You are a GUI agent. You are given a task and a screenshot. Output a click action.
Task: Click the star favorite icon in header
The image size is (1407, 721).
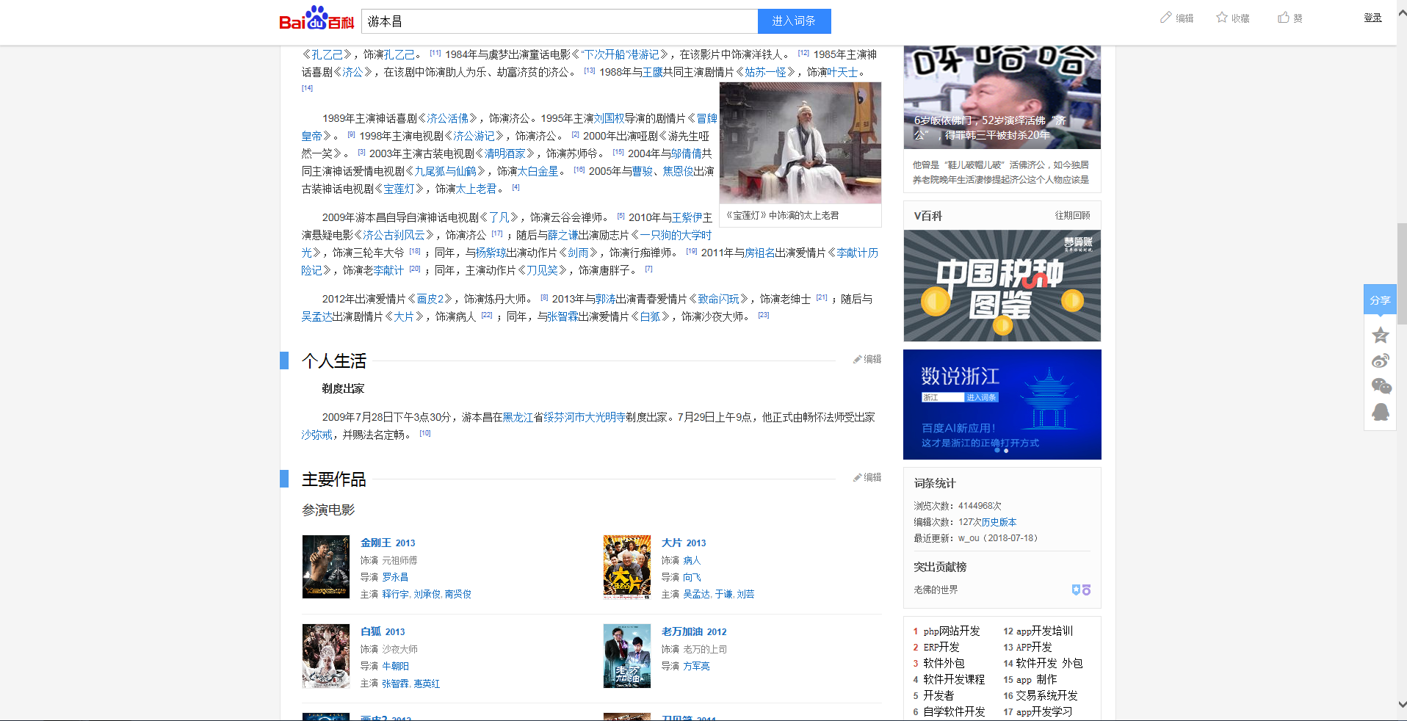coord(1222,18)
